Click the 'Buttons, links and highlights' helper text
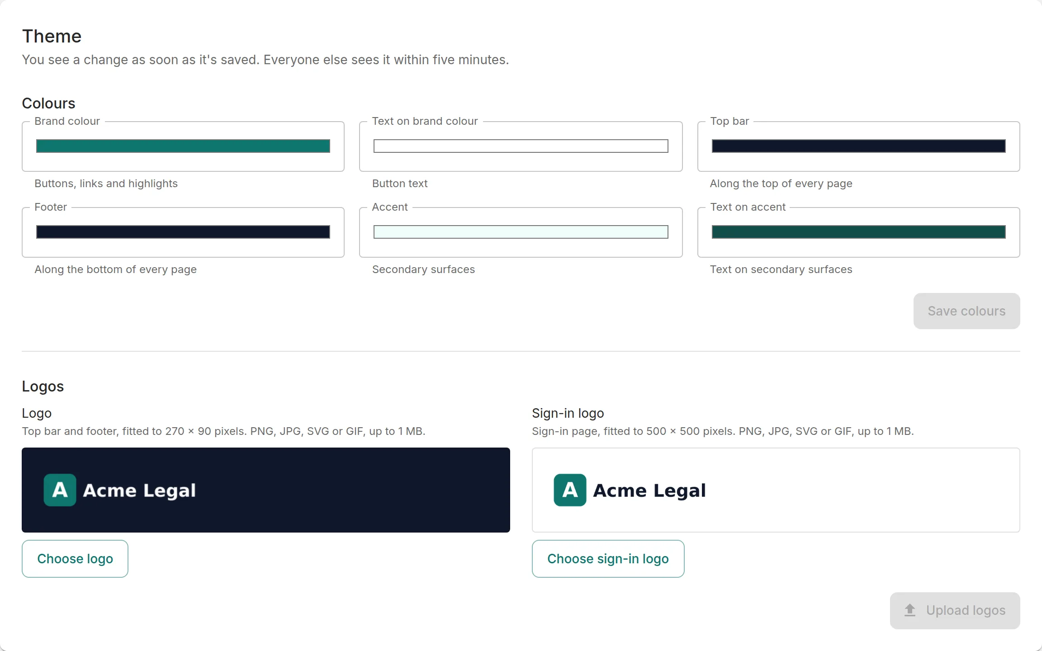 pos(106,184)
